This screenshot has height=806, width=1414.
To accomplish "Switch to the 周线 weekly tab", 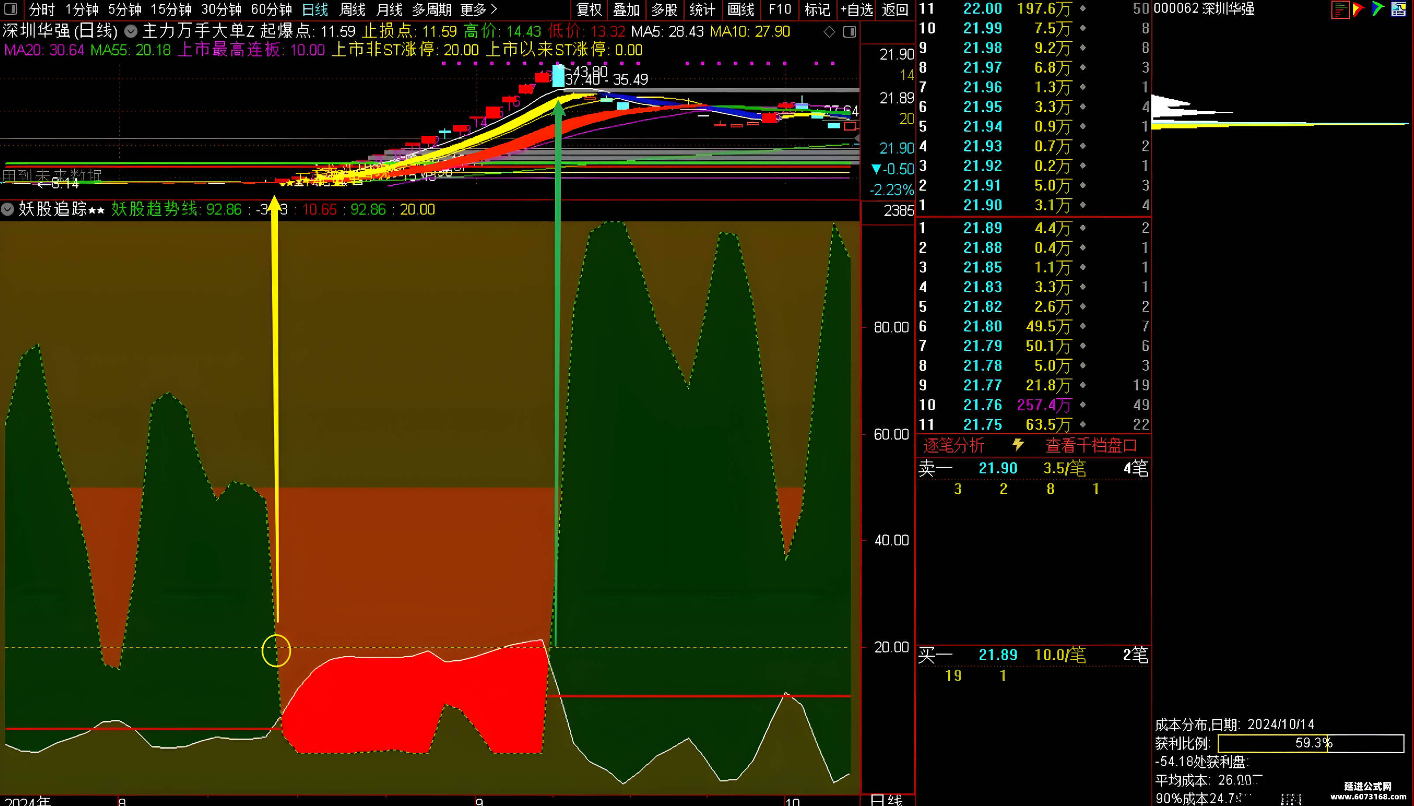I will click(x=352, y=10).
